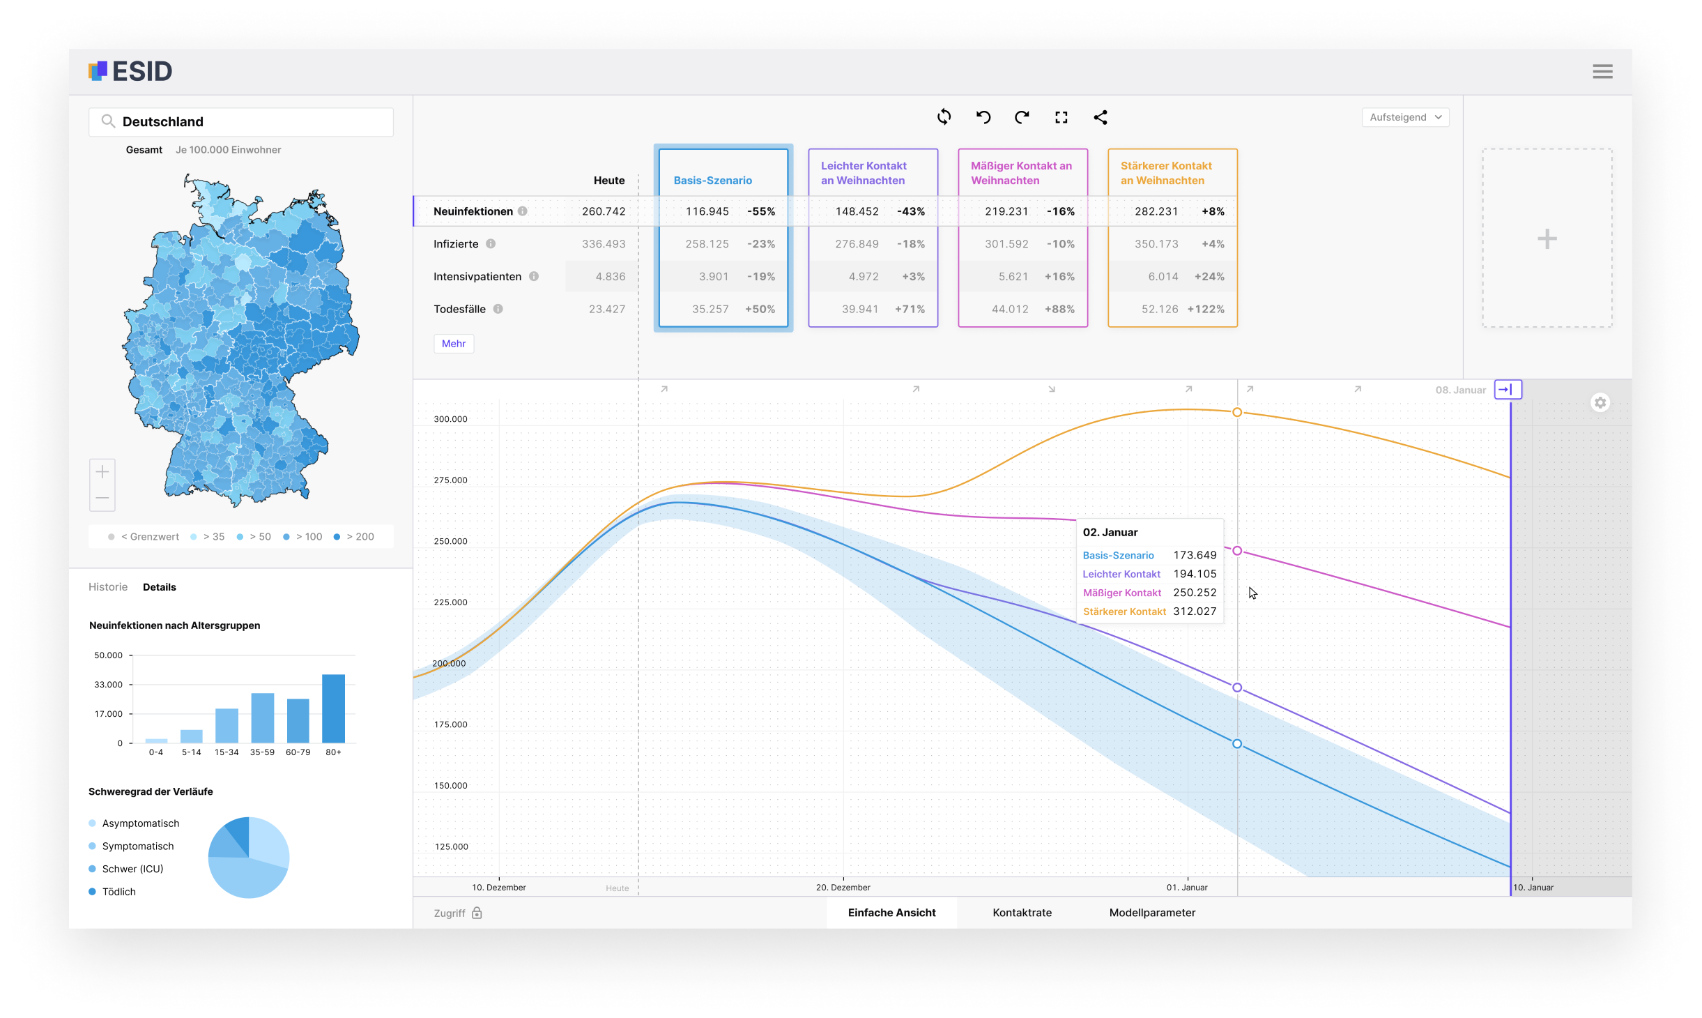Click the purple Leichter Kontakt curve marker
Image resolution: width=1702 pixels, height=1018 pixels.
pos(1237,688)
